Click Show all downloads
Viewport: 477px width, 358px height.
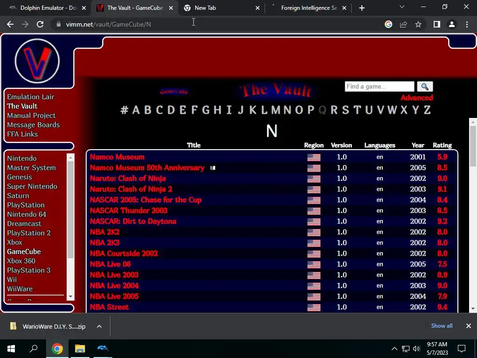tap(442, 326)
